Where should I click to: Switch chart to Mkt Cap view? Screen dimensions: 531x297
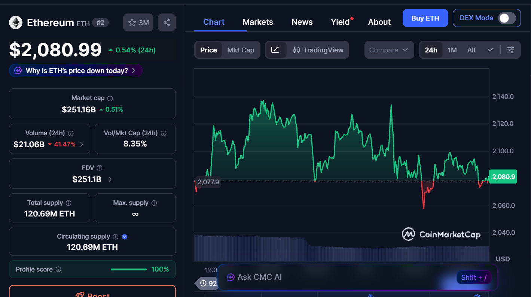click(241, 49)
